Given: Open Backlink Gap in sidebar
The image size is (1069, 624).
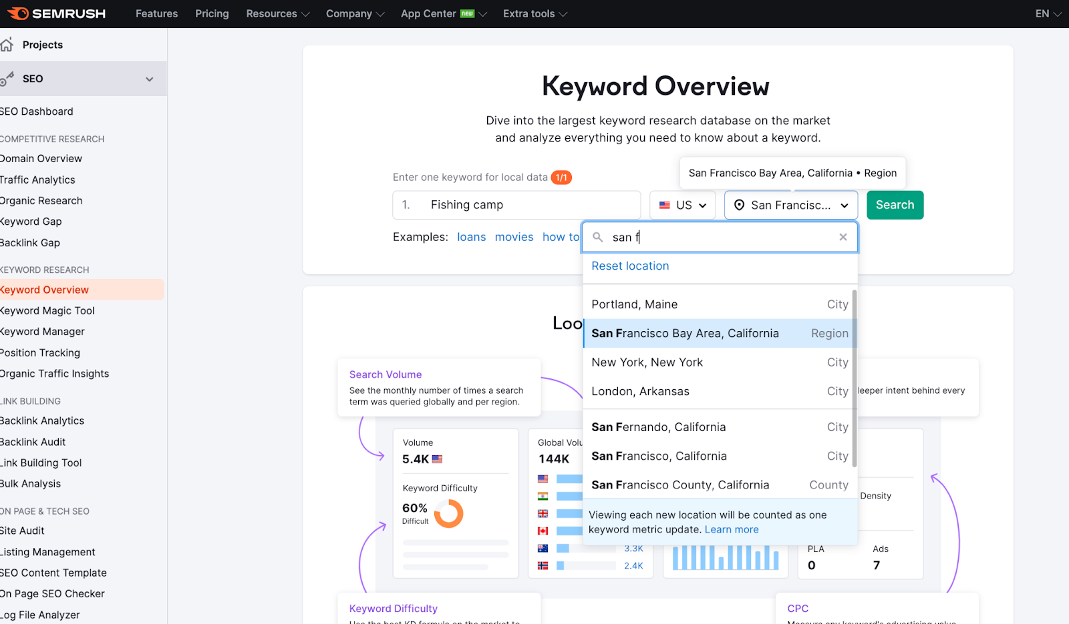Looking at the screenshot, I should tap(30, 243).
